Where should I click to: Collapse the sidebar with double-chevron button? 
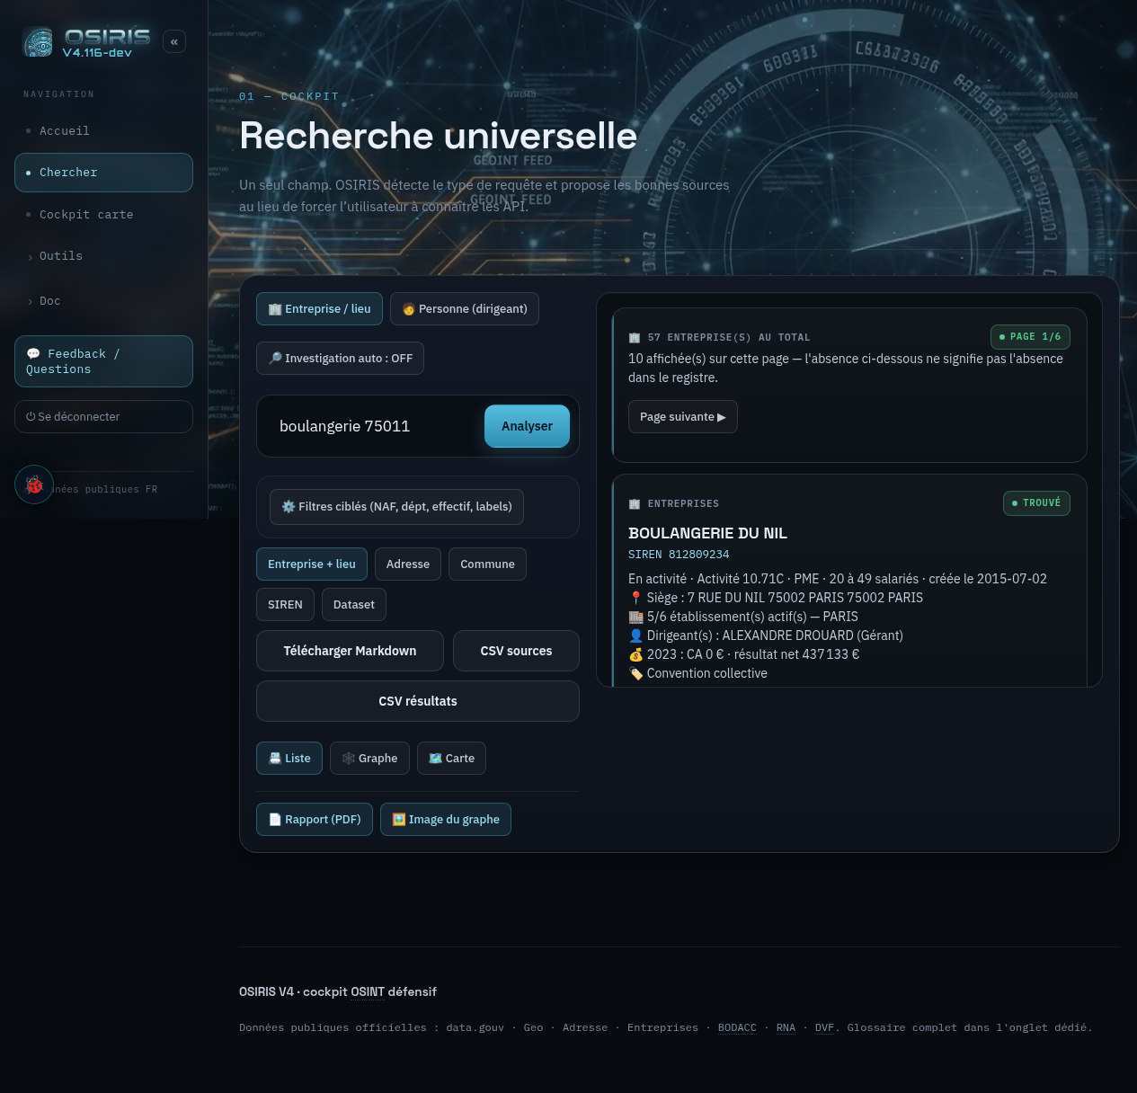[x=174, y=41]
